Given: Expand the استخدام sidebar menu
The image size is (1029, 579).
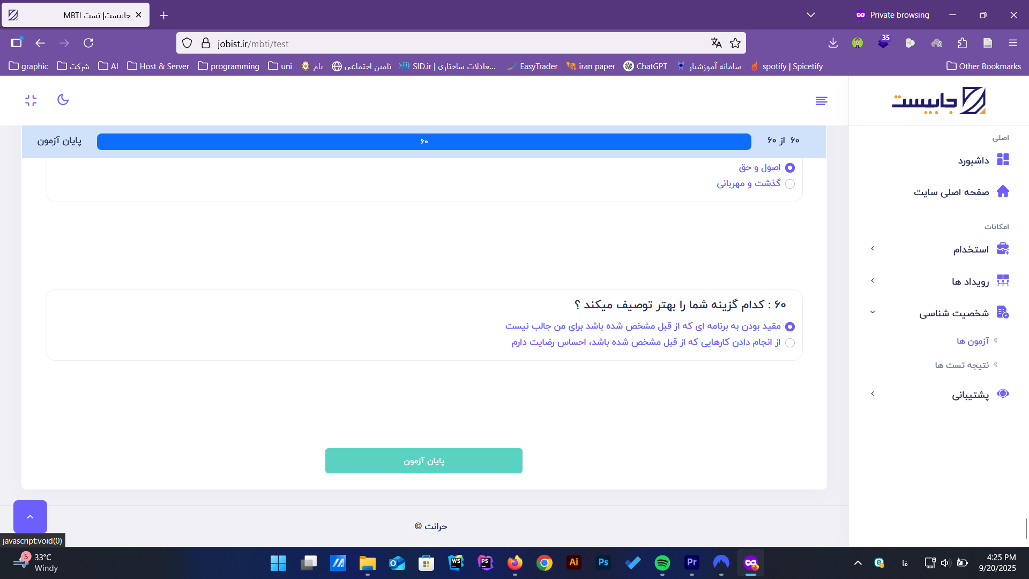Looking at the screenshot, I should (970, 249).
